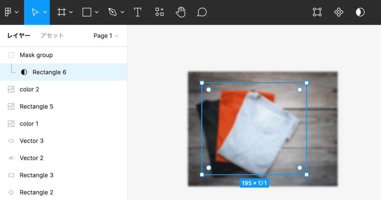
Task: Switch to the レイヤー tab
Action: 19,36
